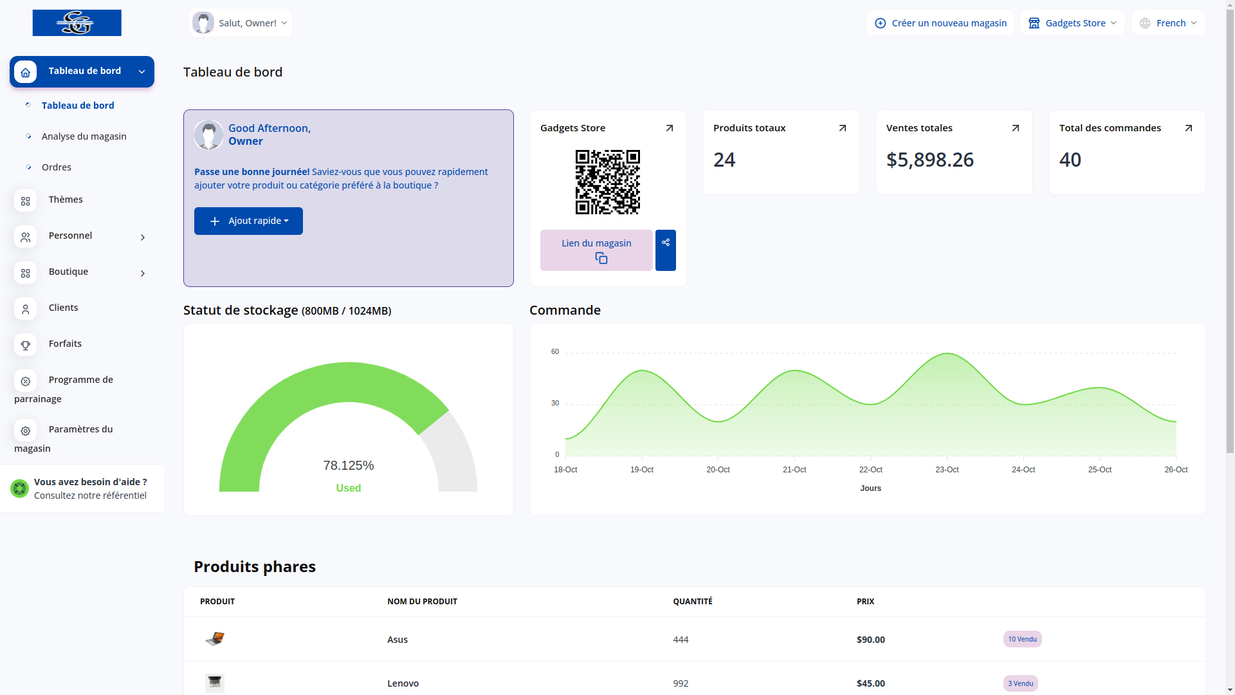Click the help lifebuoy icon
1235x695 pixels.
click(19, 488)
